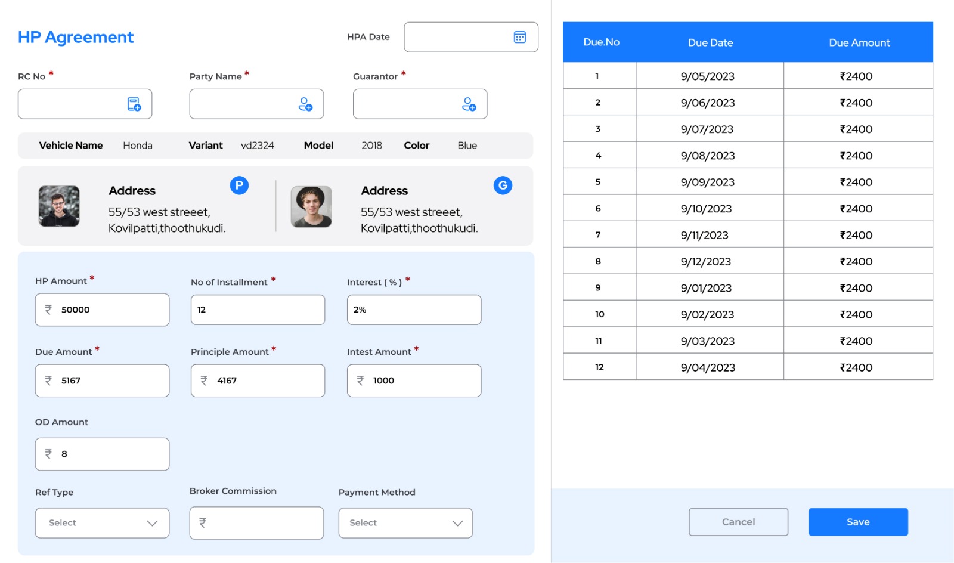Select due date 9/05/2023

tap(708, 76)
